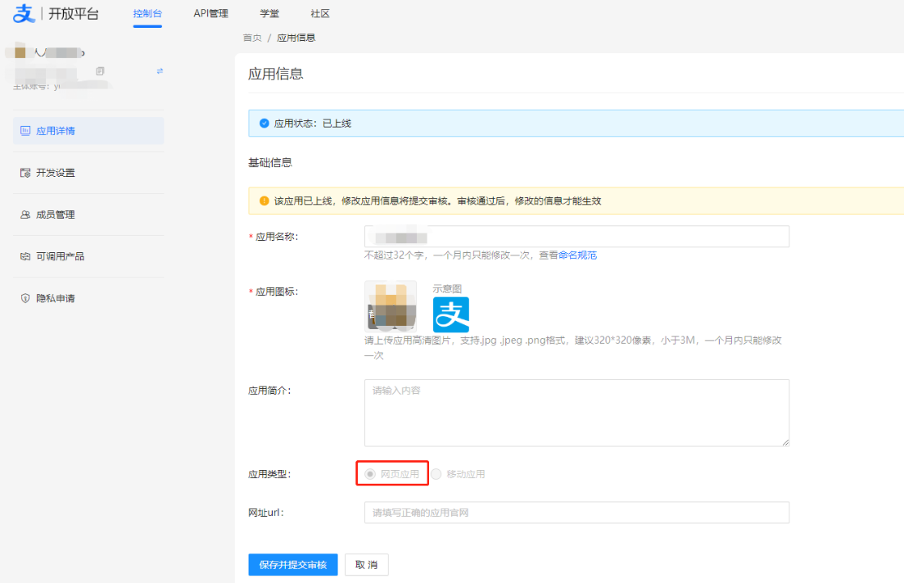Open the 控制台 top tab
Viewport: 904px width, 583px height.
tap(147, 14)
